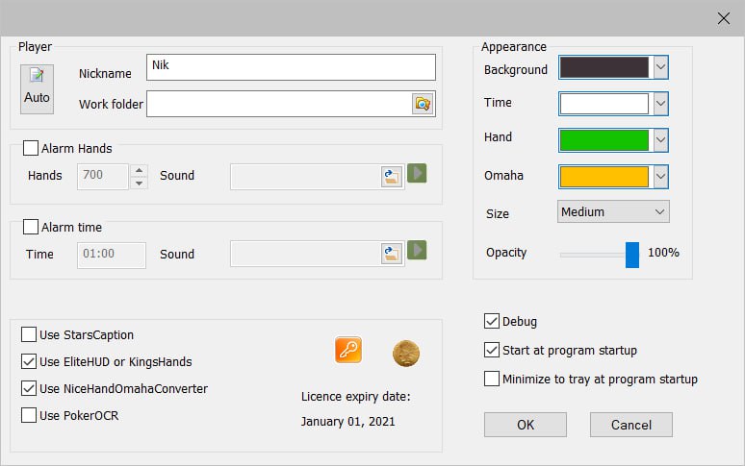Click the Time field showing 01:00
The width and height of the screenshot is (745, 466).
[x=112, y=255]
